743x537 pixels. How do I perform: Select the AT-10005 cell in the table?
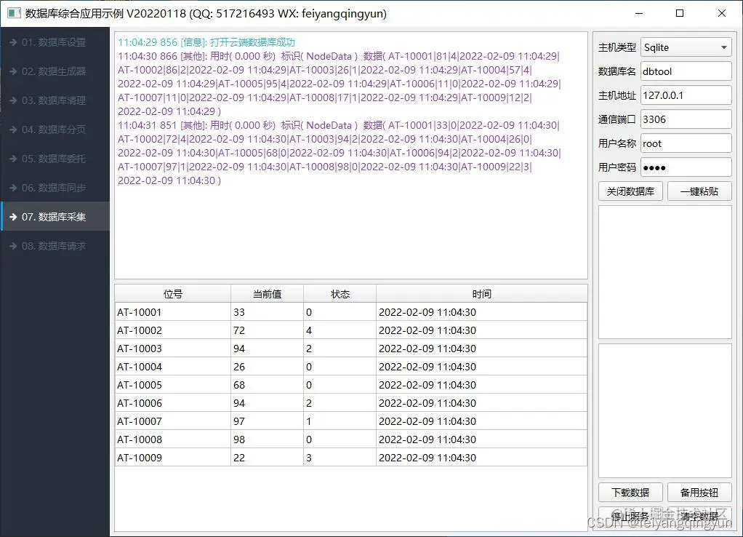[172, 385]
